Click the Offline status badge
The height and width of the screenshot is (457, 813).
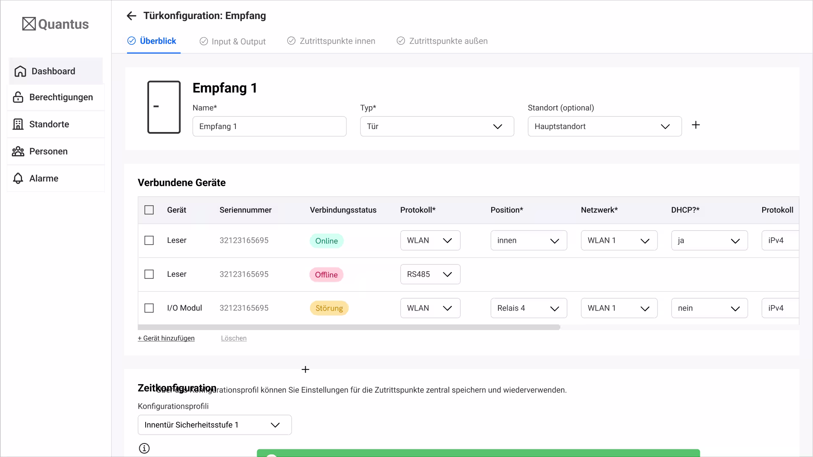pos(326,275)
